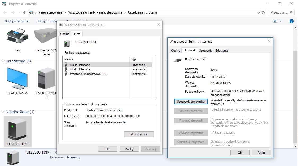
Task: Click Przywróć sterownik button
Action: point(191,120)
